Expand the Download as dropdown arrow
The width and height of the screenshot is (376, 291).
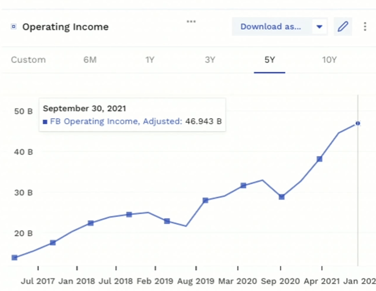pos(319,27)
